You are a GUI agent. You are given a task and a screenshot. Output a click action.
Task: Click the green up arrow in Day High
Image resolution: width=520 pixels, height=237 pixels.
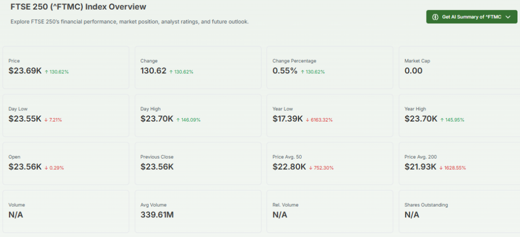[x=179, y=120]
